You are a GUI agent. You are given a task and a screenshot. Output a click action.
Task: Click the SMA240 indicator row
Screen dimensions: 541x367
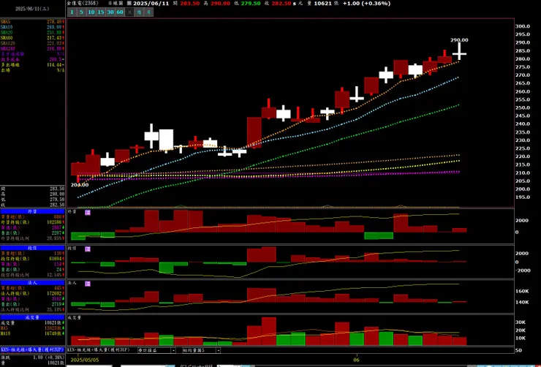coord(32,49)
